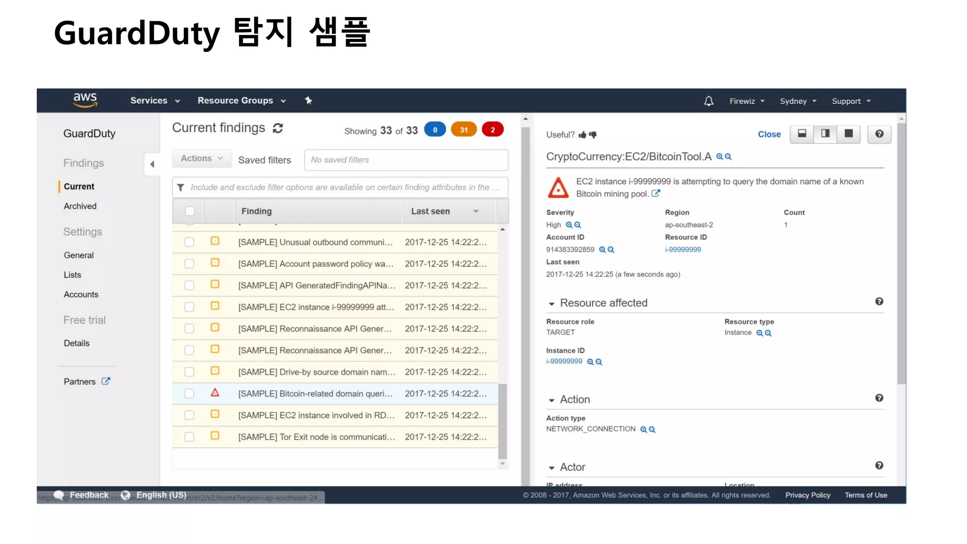The height and width of the screenshot is (544, 967).
Task: Click include filter icon beside Resource type Instance
Action: (x=759, y=333)
